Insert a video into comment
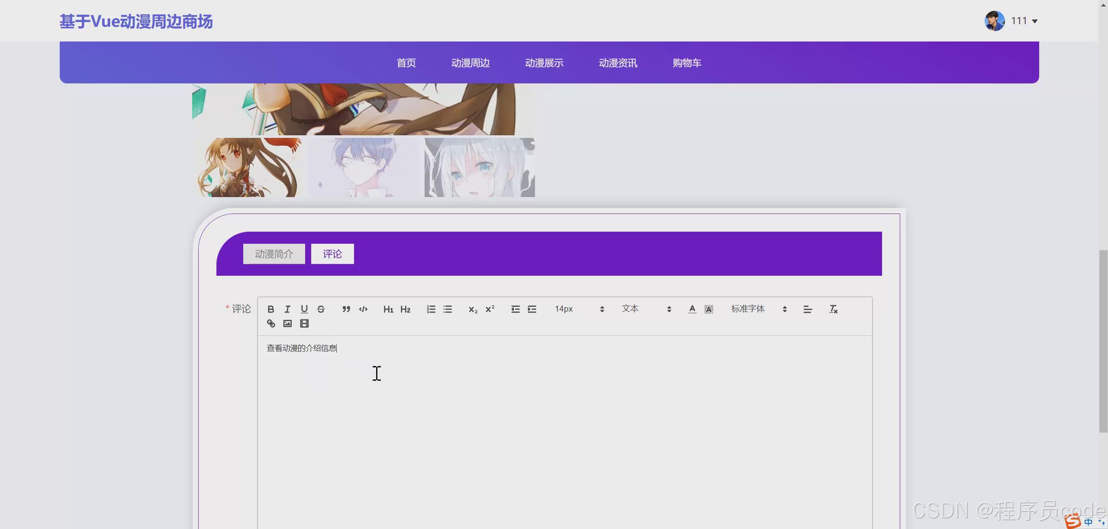This screenshot has height=529, width=1108. click(x=304, y=323)
